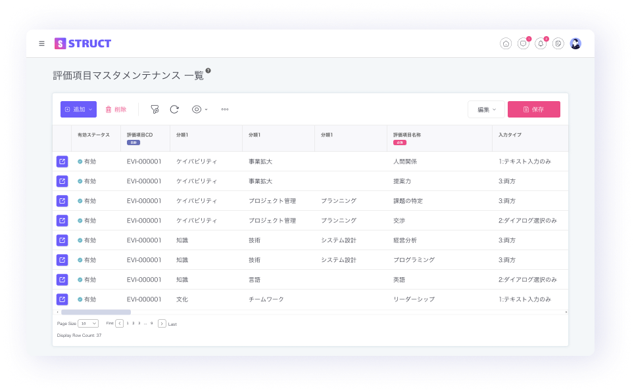Jump to the Last page link
Screen dimensions: 634x392
[172, 324]
